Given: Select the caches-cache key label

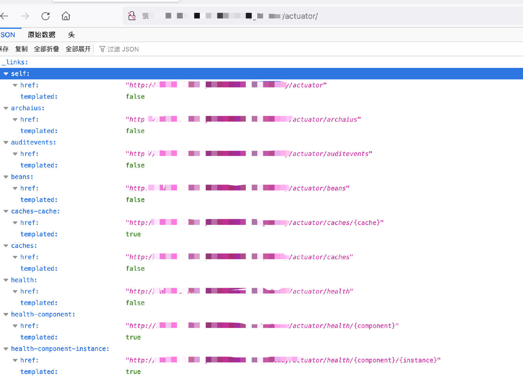Looking at the screenshot, I should pyautogui.click(x=36, y=211).
